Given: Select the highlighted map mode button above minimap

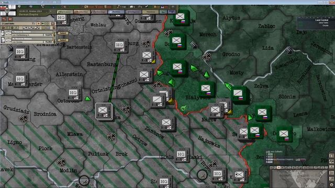Looking at the screenshot, I should (278, 168).
